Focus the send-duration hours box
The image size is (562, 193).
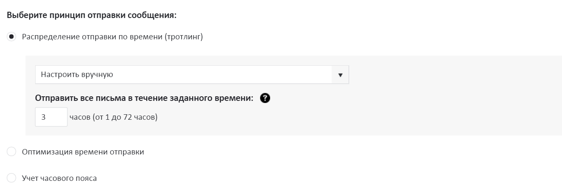coord(51,117)
